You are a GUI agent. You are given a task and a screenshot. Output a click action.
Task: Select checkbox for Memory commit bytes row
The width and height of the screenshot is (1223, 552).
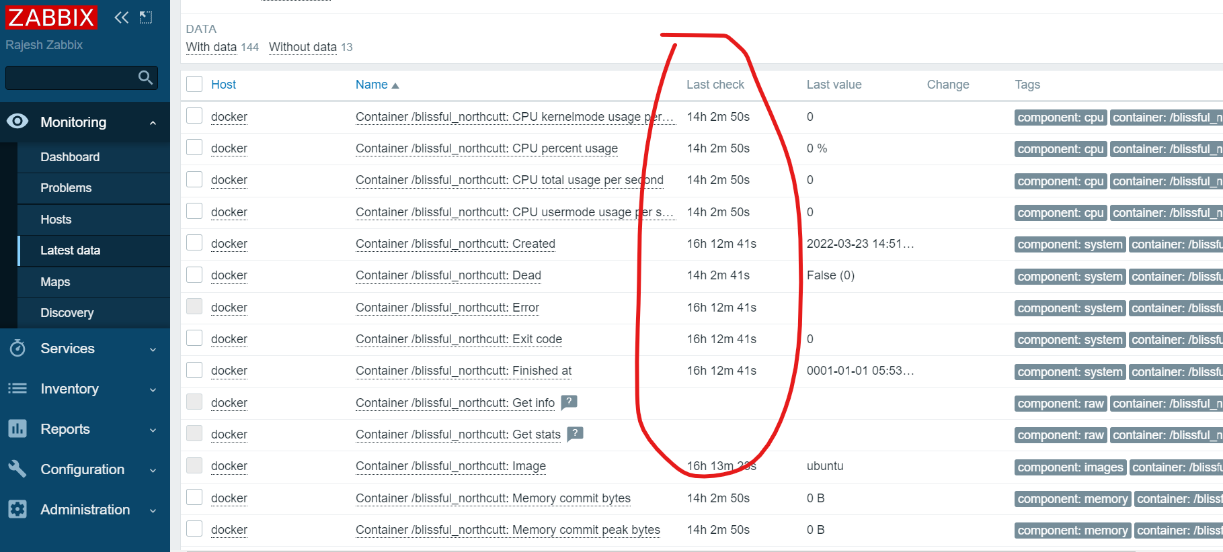(194, 498)
